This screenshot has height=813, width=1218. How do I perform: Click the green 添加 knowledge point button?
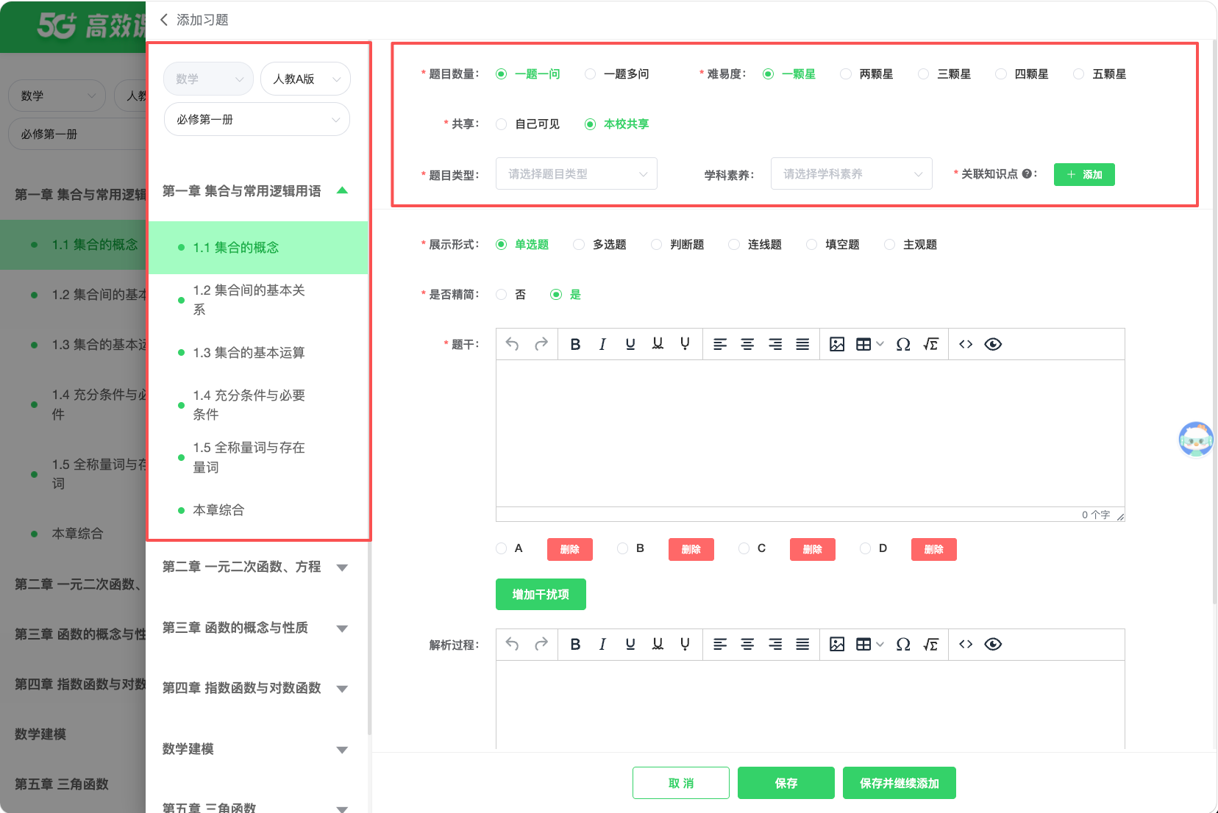1084,174
